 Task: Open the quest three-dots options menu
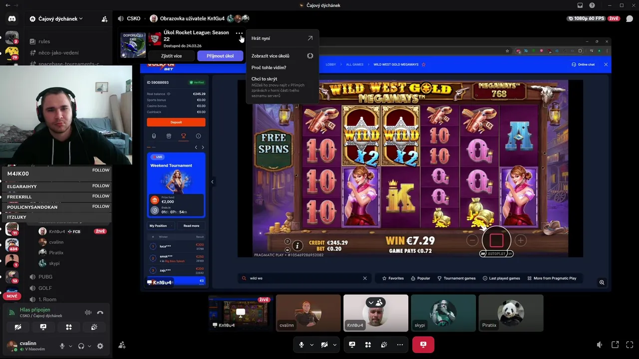[240, 34]
